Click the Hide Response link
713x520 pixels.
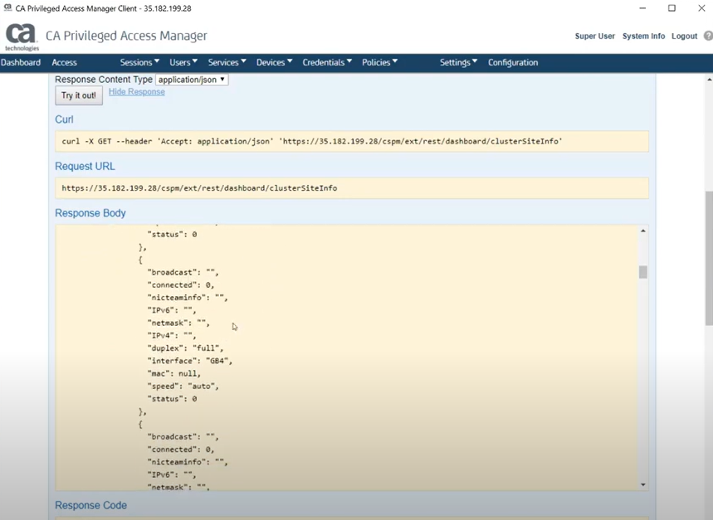(136, 92)
